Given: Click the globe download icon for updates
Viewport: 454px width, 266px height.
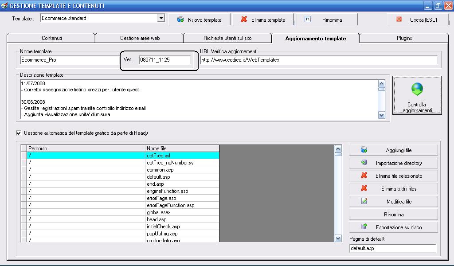Looking at the screenshot, I should pyautogui.click(x=417, y=89).
